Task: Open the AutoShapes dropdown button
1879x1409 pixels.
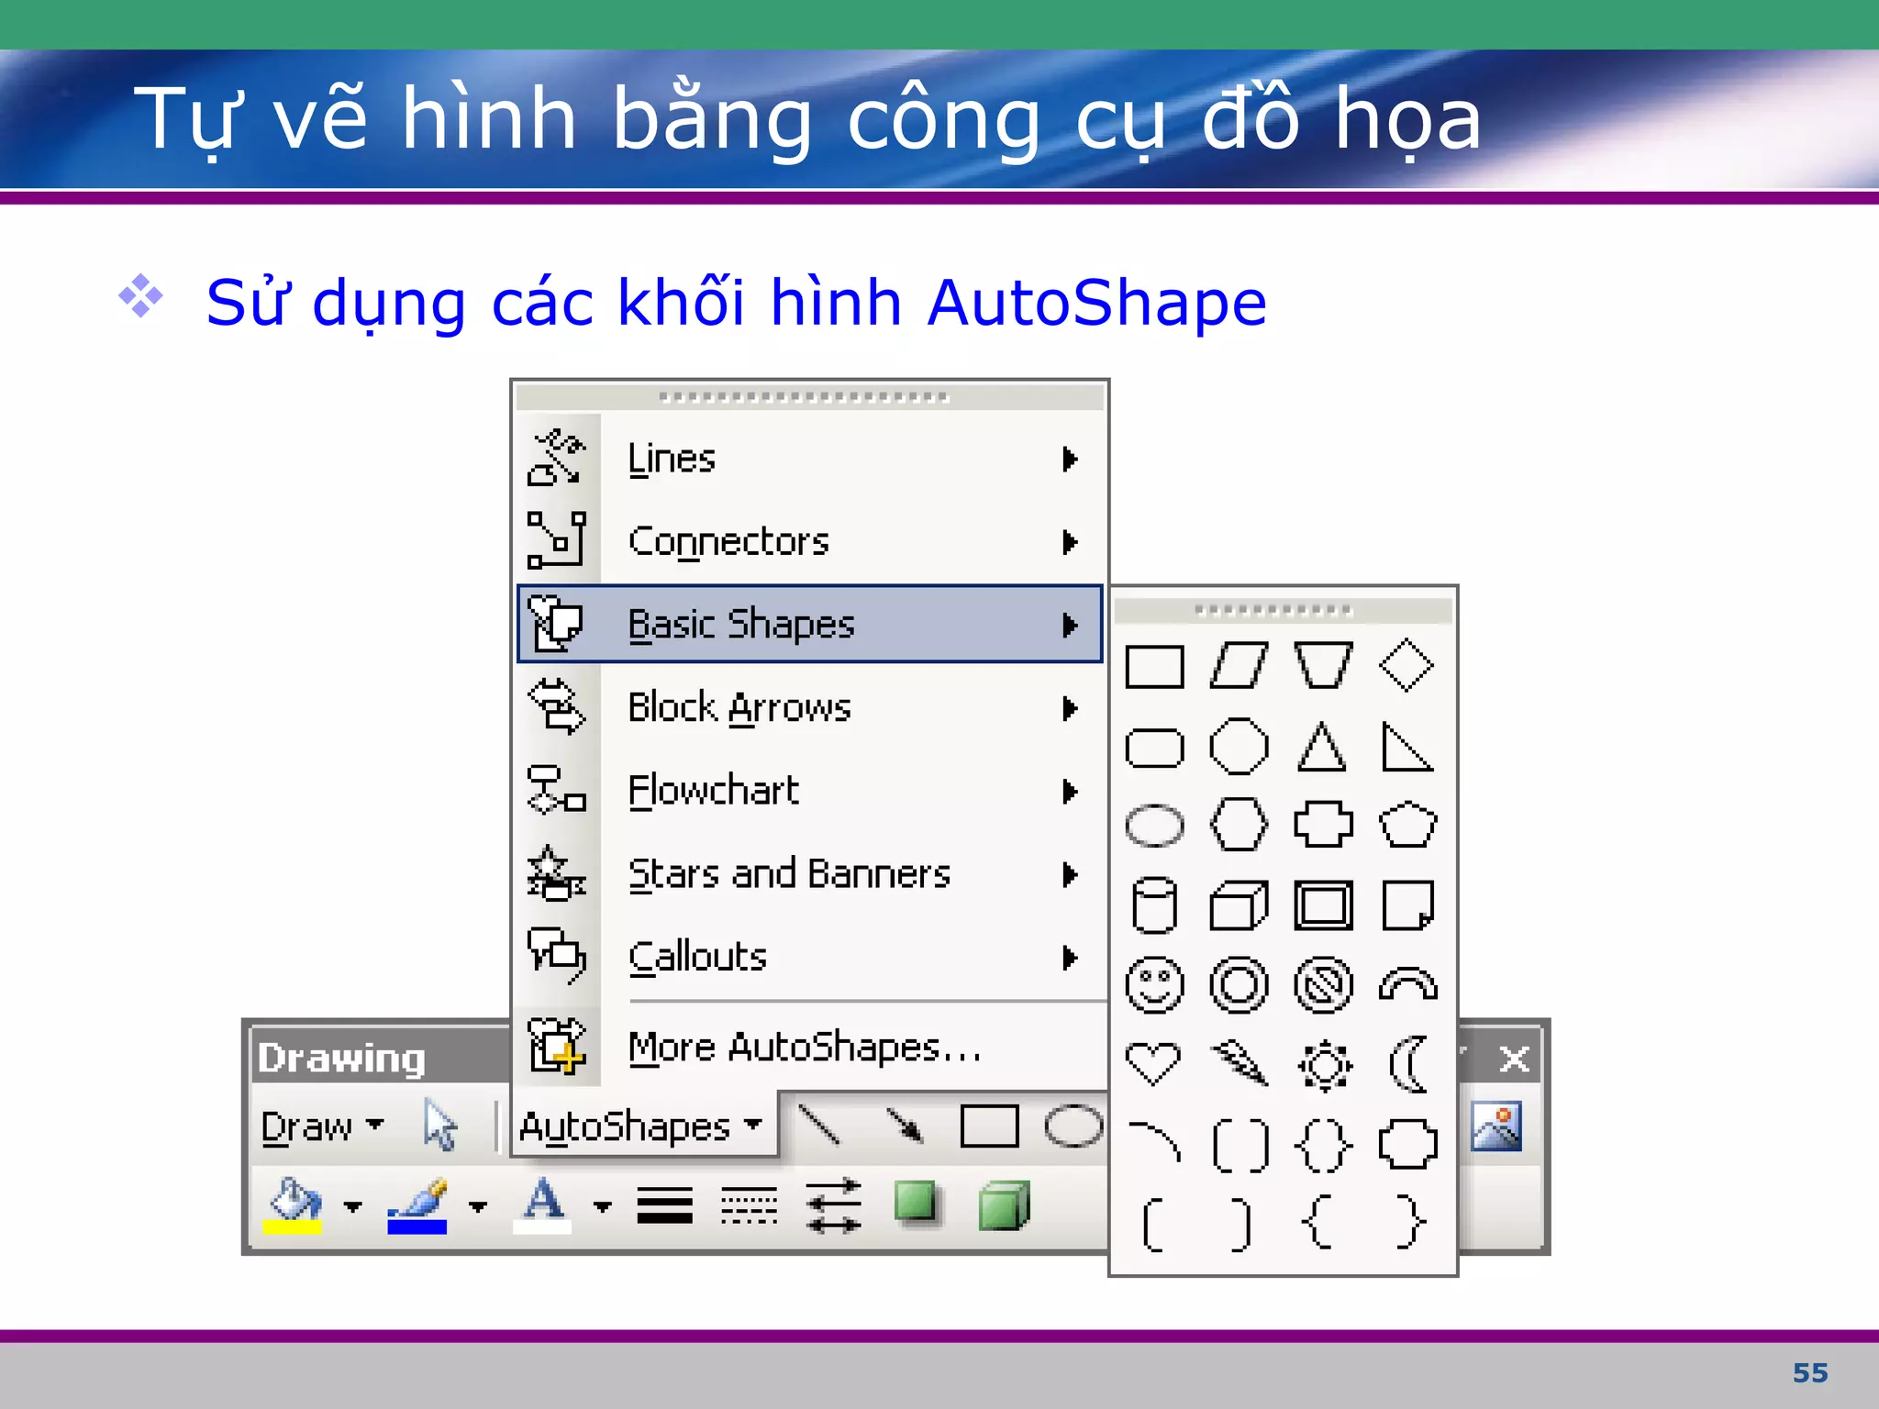Action: 642,1126
